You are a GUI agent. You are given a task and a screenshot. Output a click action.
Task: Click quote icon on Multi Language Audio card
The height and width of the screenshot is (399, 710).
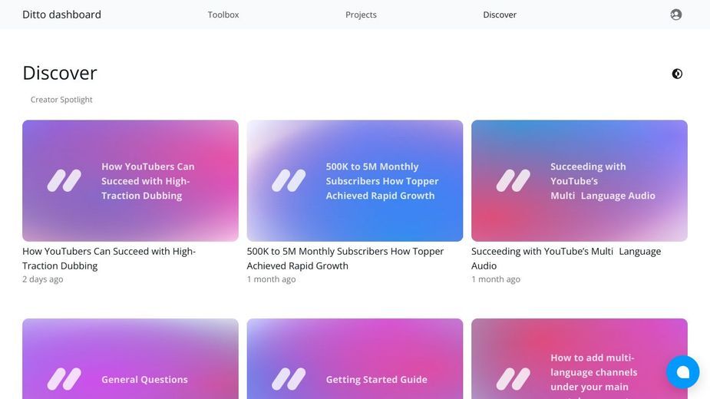[513, 181]
